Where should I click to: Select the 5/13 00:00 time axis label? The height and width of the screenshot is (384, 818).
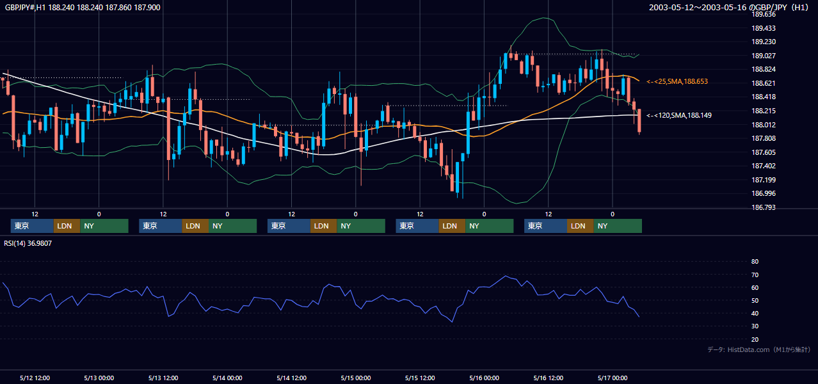pos(99,378)
